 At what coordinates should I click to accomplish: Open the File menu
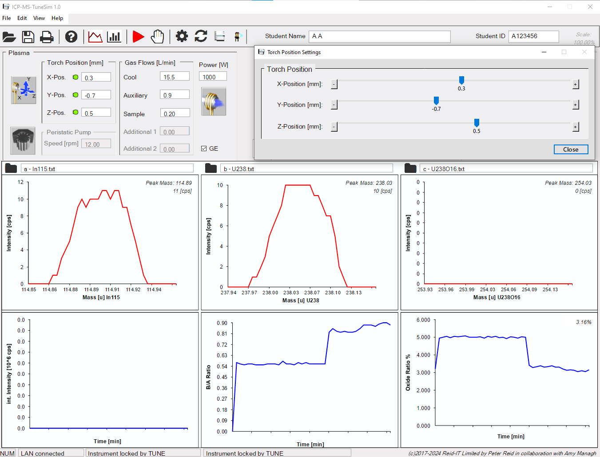pos(7,18)
